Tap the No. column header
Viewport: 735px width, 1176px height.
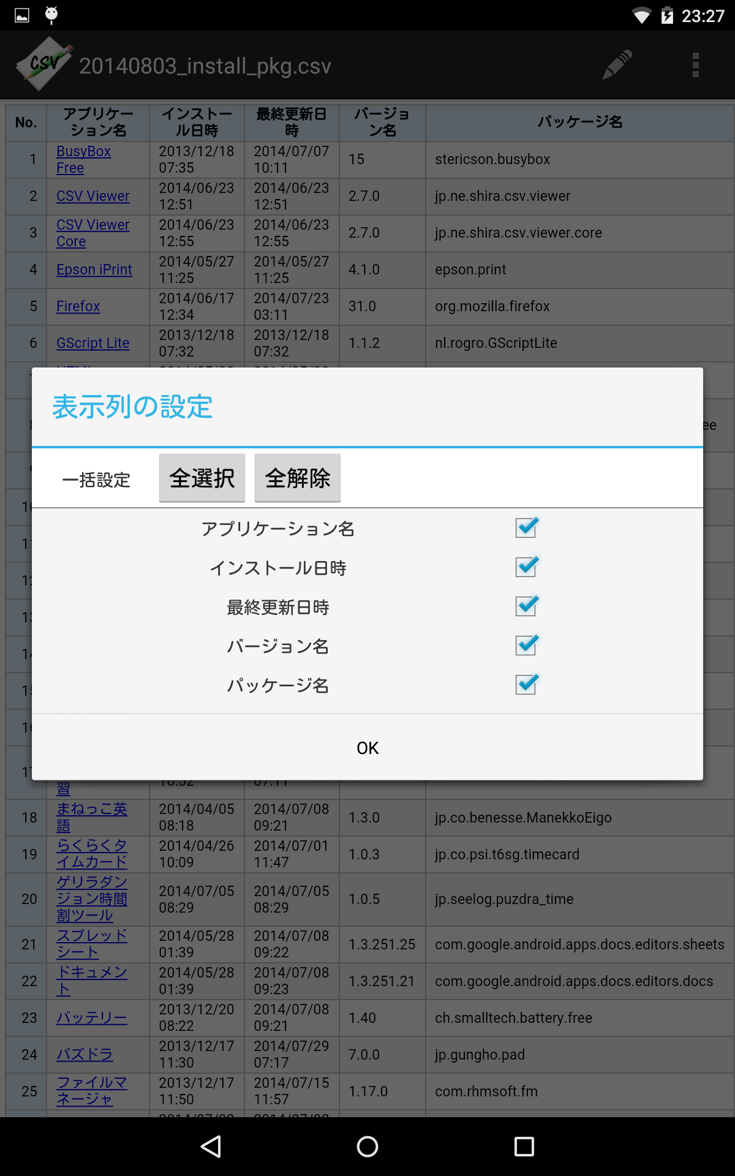click(x=26, y=123)
